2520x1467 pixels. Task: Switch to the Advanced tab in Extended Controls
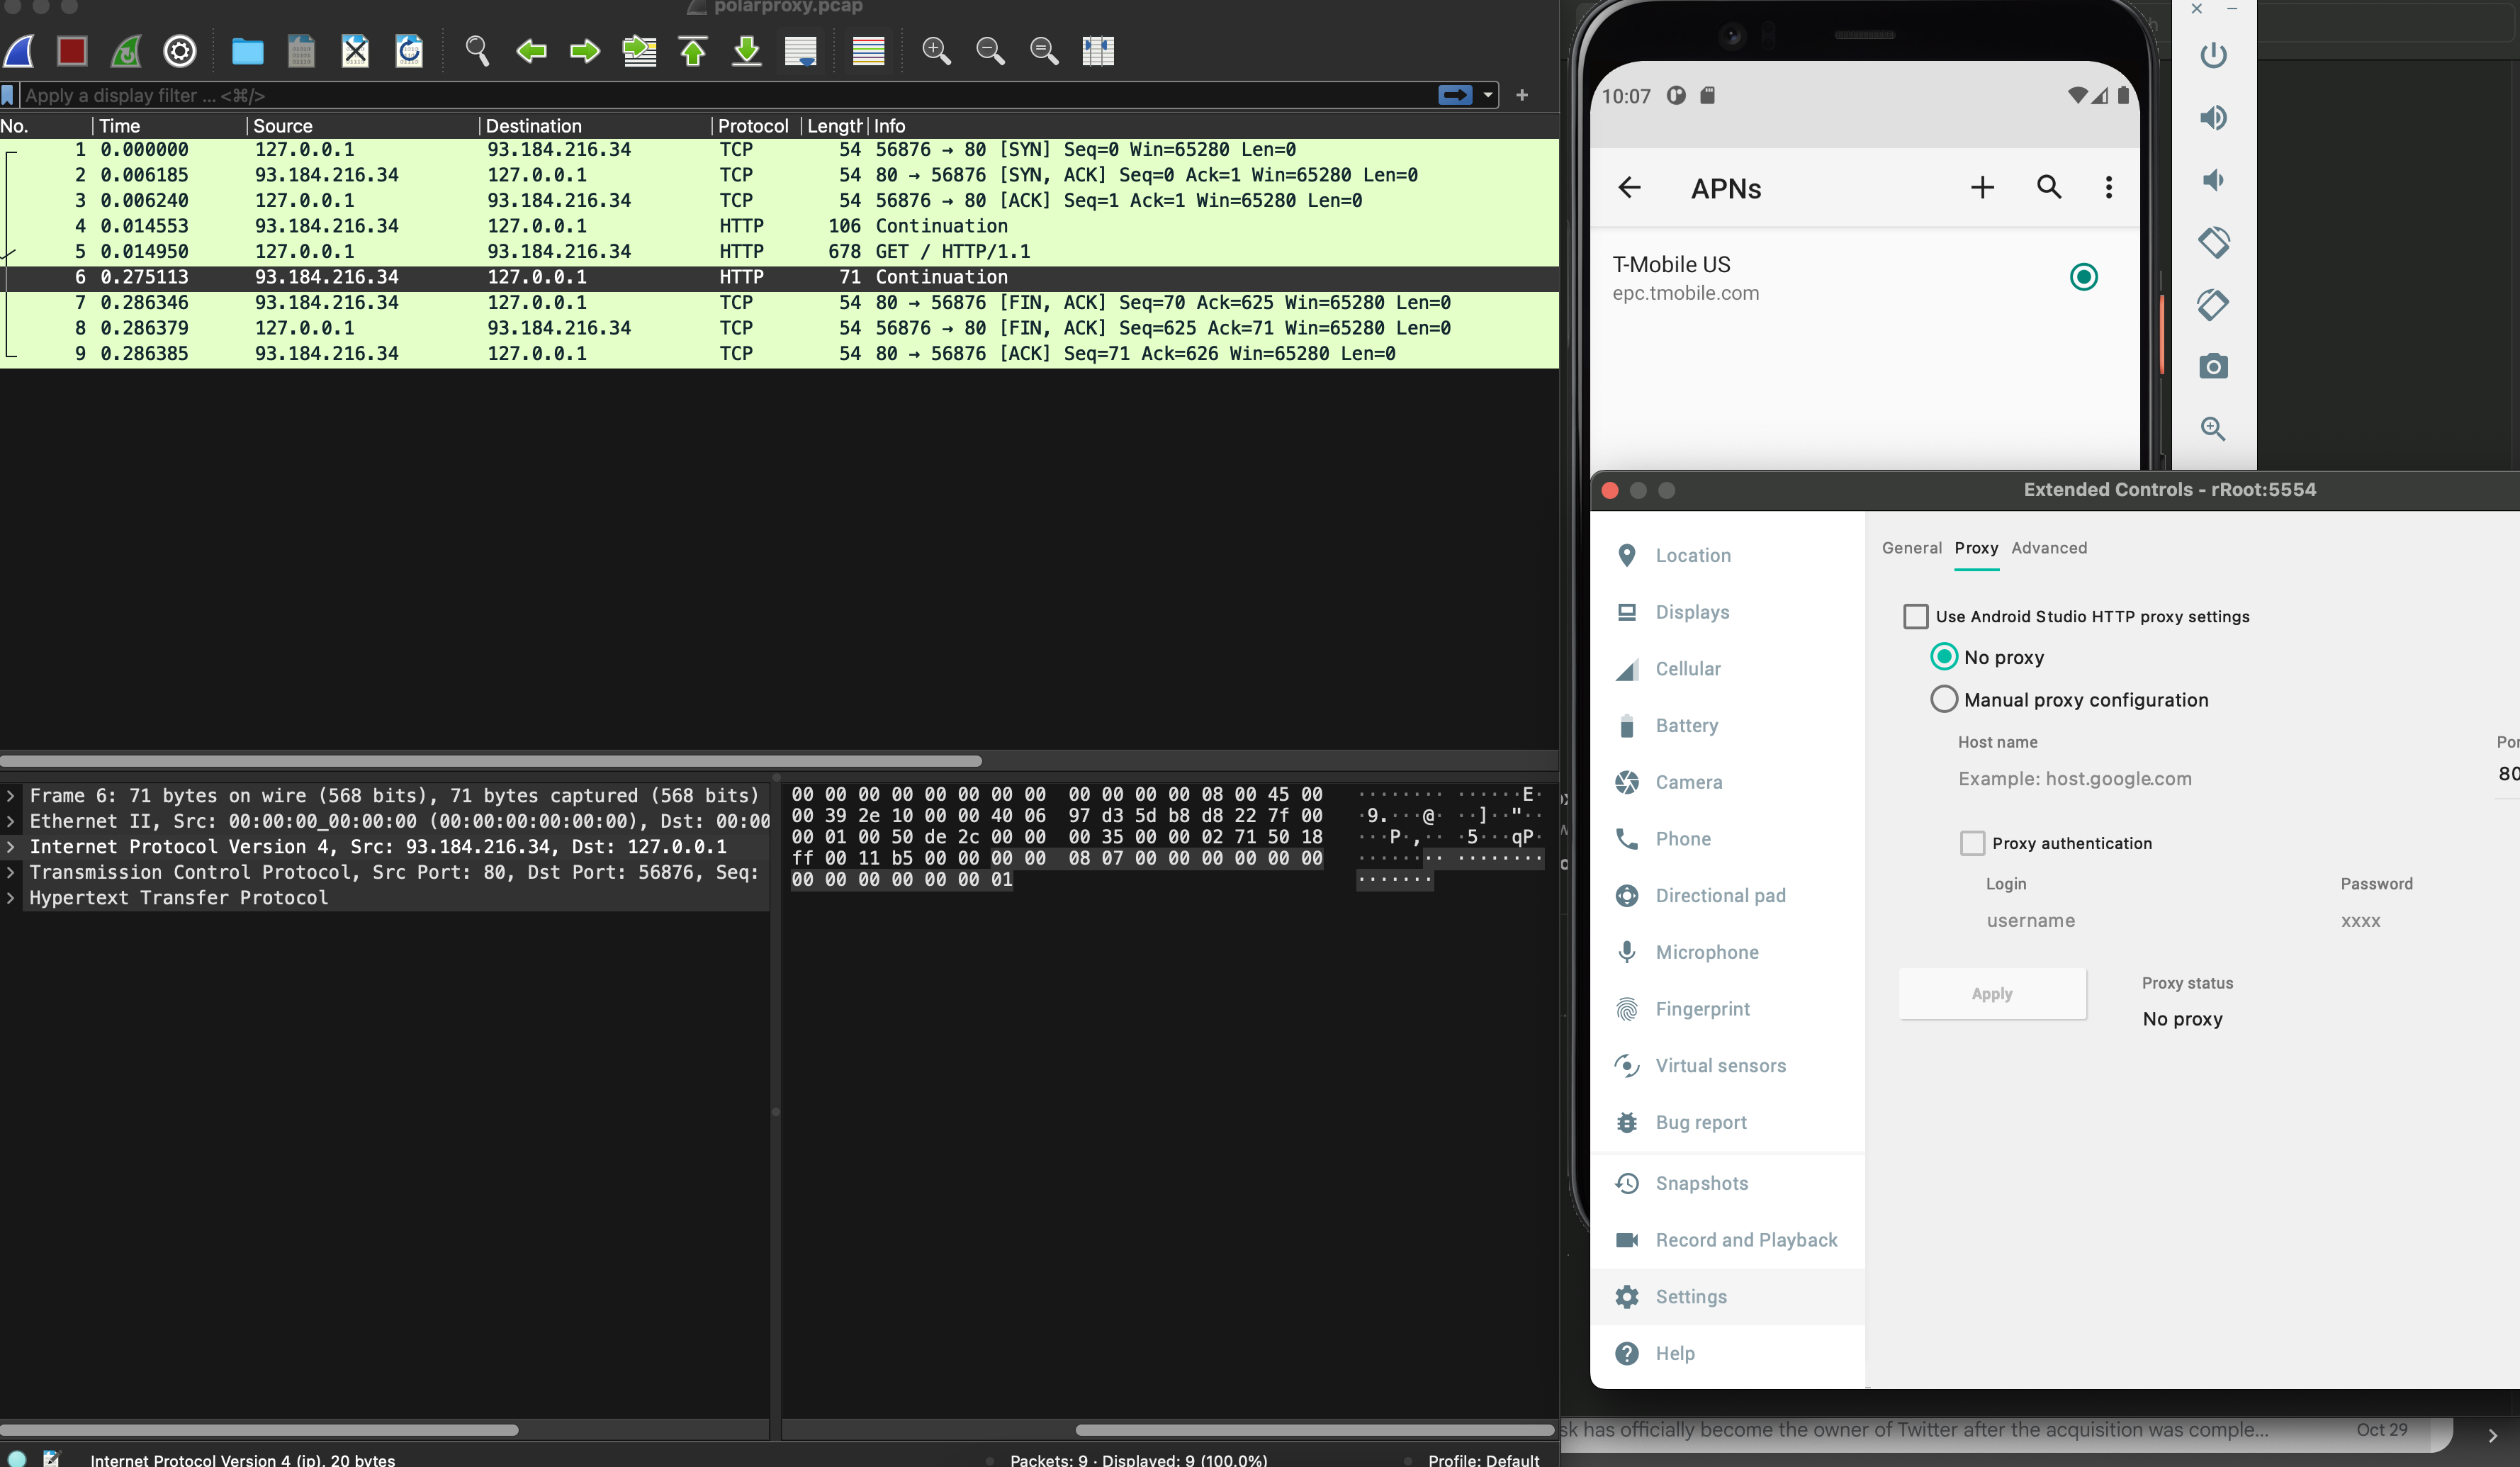click(2049, 548)
